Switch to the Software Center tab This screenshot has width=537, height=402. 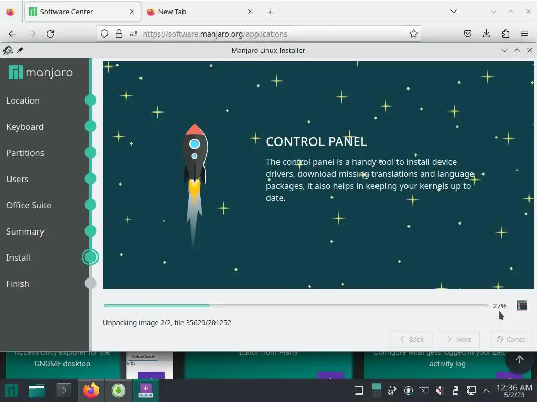click(82, 12)
